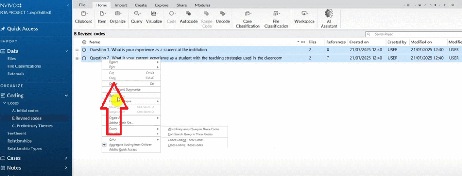Screen dimensions: 462x176
Task: Click the globe icon in title bar
Action: tap(408, 5)
